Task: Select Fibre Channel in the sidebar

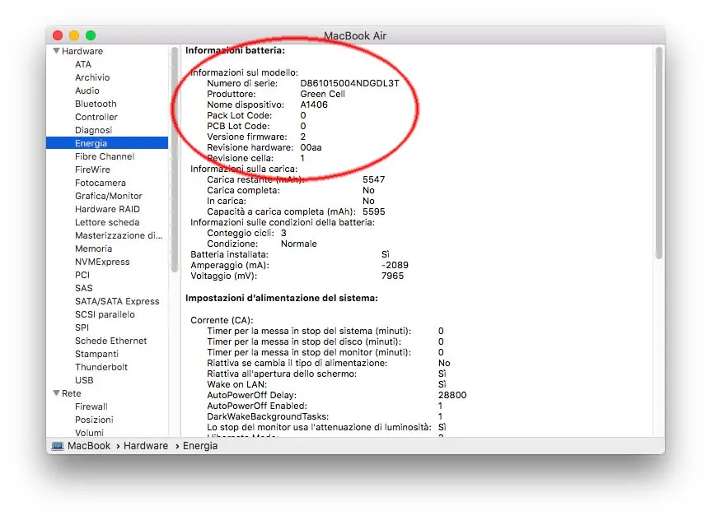Action: [x=105, y=156]
